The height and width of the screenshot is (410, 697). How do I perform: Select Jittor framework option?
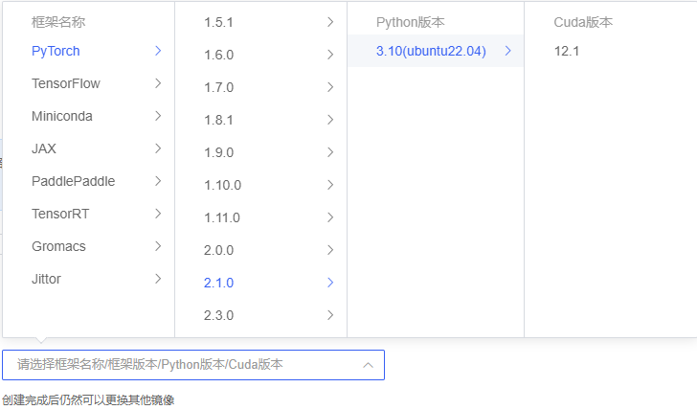click(x=46, y=279)
